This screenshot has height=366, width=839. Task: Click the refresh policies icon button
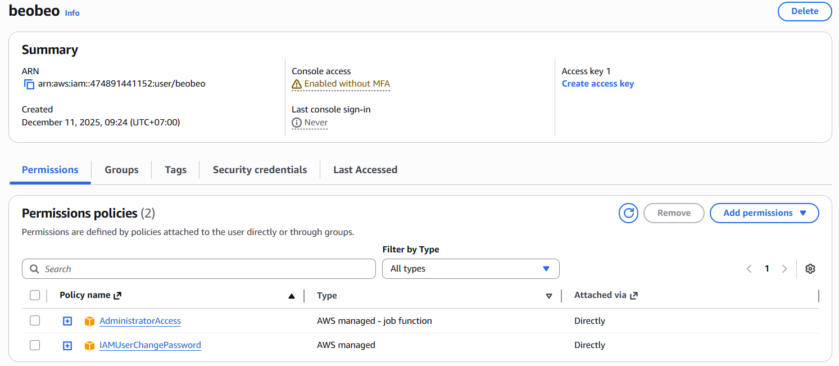click(628, 213)
